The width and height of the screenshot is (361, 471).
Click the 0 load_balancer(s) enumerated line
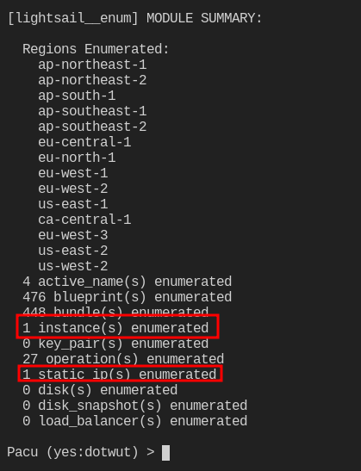pyautogui.click(x=135, y=421)
